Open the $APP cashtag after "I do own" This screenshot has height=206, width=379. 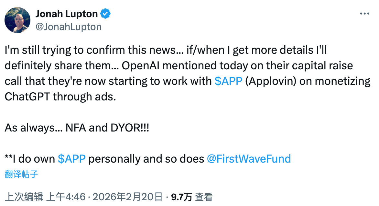(71, 159)
